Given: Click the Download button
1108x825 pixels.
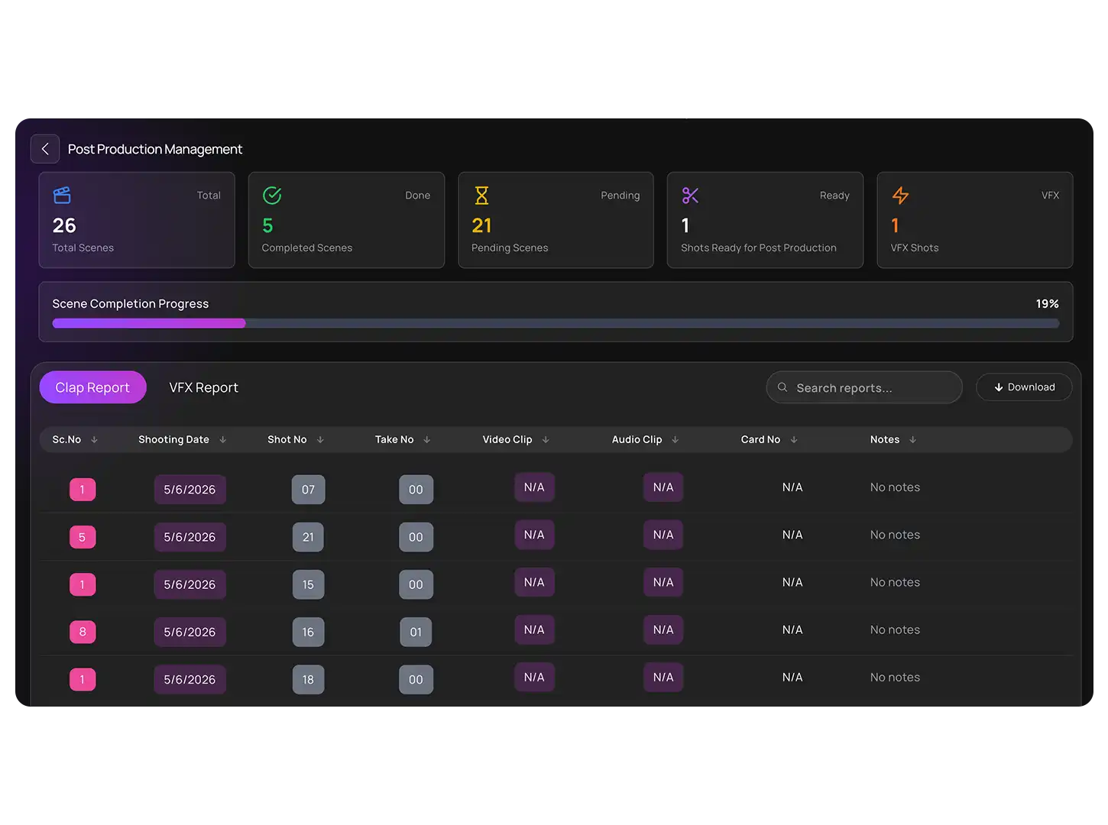Looking at the screenshot, I should [x=1024, y=387].
